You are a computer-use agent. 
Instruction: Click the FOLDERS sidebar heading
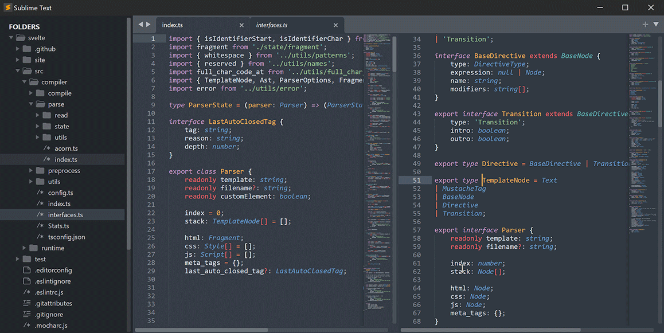click(24, 27)
